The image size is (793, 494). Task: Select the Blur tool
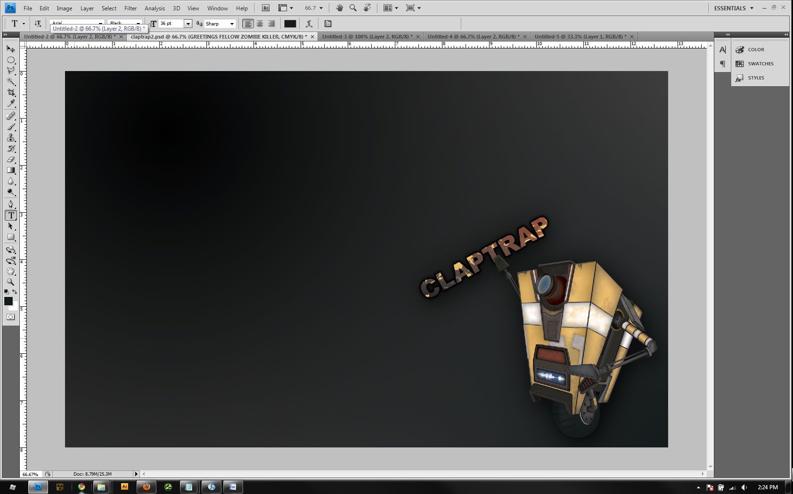(11, 182)
